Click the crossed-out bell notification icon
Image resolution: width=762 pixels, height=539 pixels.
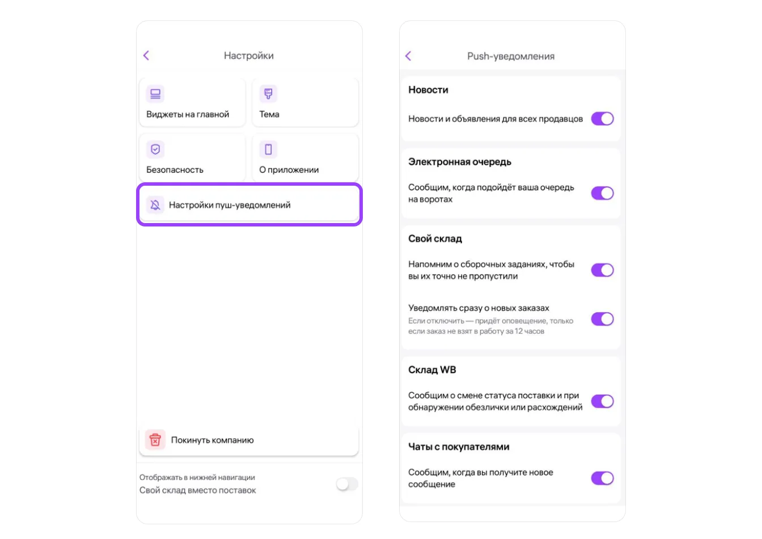155,205
